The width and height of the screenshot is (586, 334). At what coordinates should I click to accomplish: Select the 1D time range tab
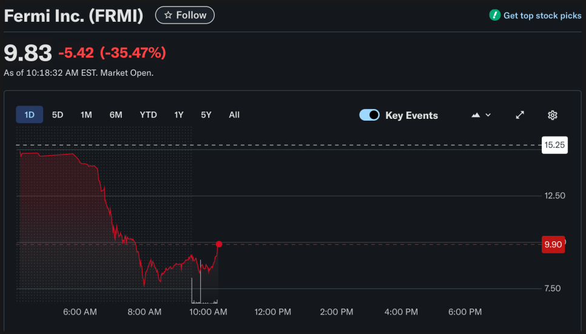pyautogui.click(x=29, y=115)
